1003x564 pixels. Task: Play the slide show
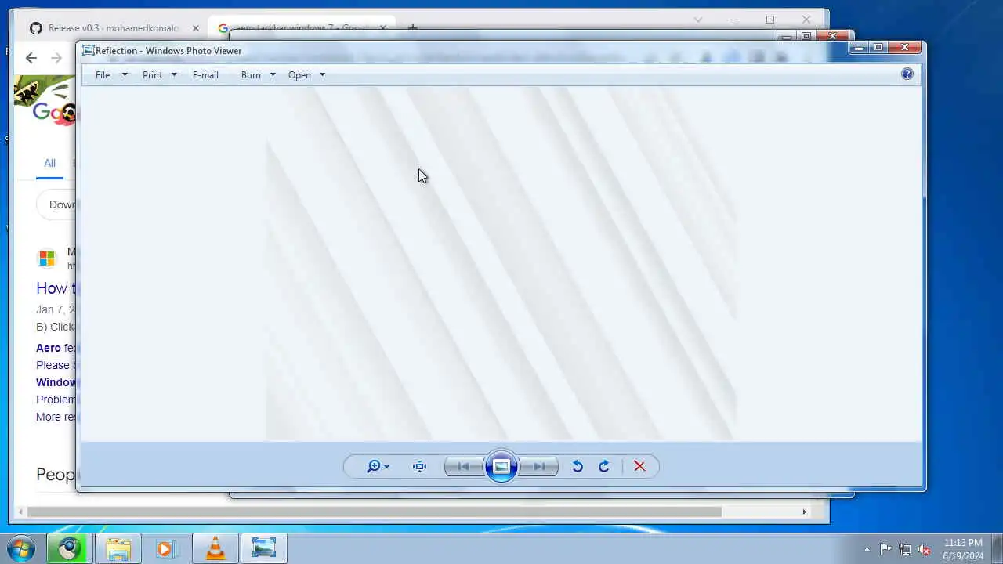501,467
